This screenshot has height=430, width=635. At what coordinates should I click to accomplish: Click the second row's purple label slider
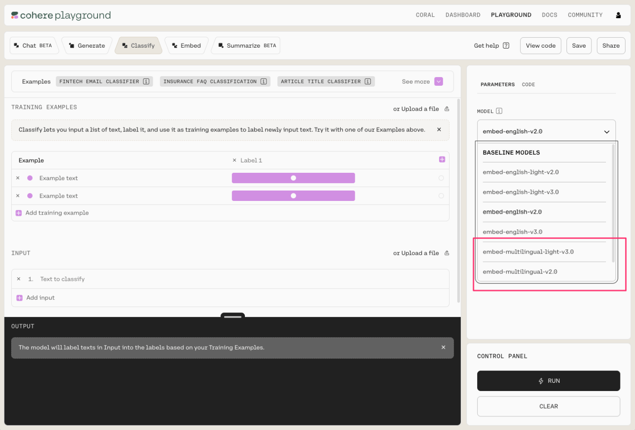point(293,195)
